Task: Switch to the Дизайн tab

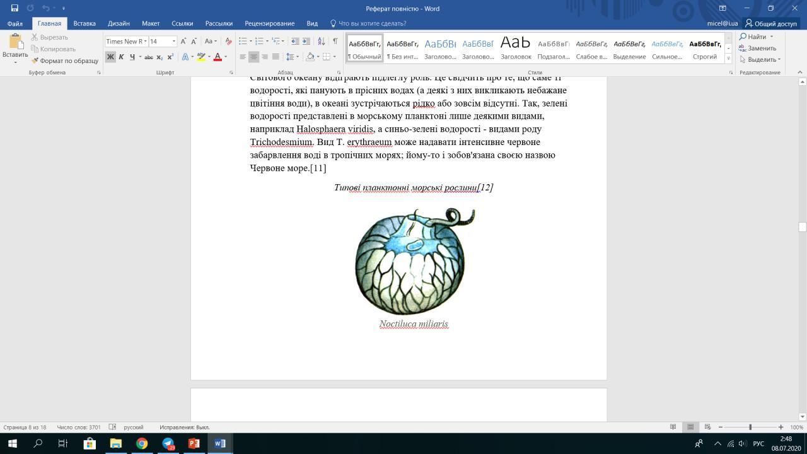Action: coord(119,23)
